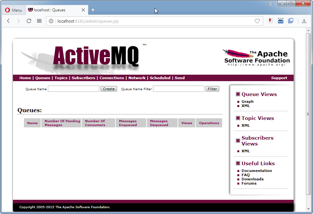313x214 pixels.
Task: Click the copyright footer text
Action: click(65, 207)
